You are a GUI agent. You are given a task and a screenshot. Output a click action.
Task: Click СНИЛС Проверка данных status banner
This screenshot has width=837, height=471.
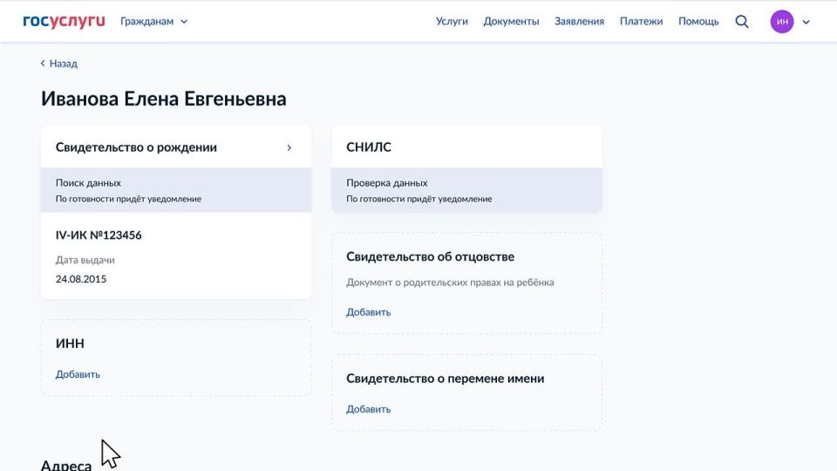click(x=466, y=190)
